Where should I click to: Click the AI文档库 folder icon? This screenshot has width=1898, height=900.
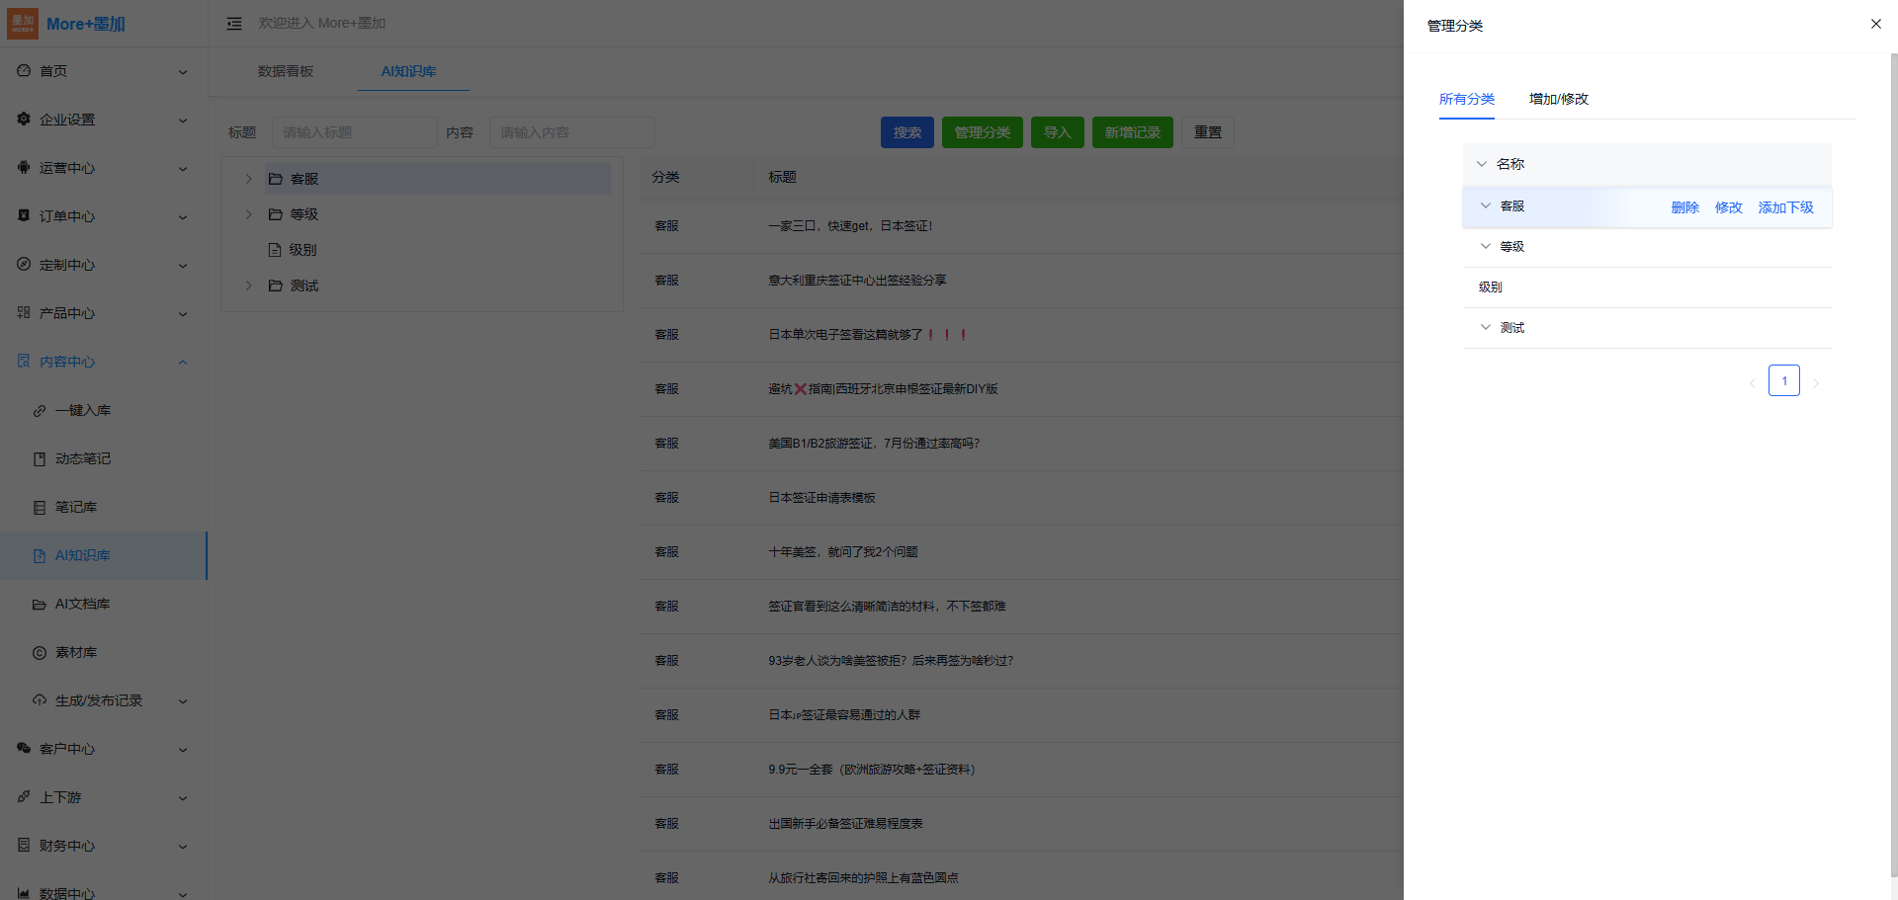(40, 605)
